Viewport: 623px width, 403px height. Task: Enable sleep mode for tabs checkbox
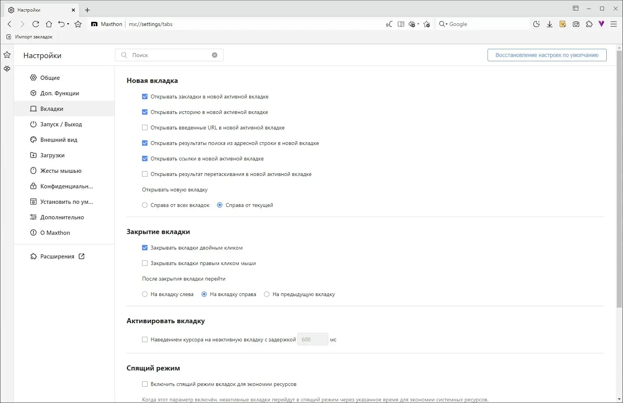click(x=145, y=384)
